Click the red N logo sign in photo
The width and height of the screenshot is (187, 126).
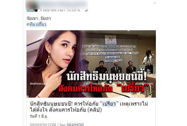(x=110, y=40)
